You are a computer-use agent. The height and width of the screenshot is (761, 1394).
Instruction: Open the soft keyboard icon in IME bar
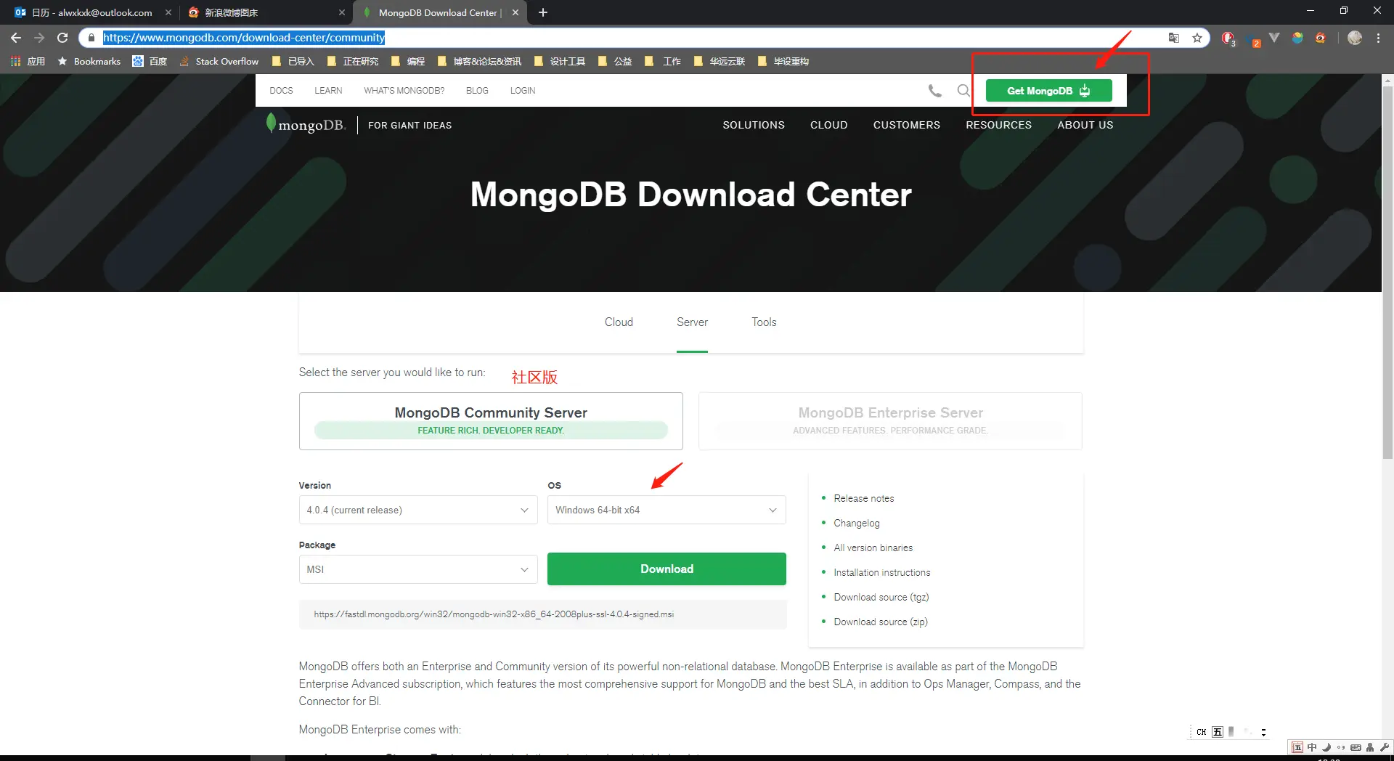[1356, 747]
